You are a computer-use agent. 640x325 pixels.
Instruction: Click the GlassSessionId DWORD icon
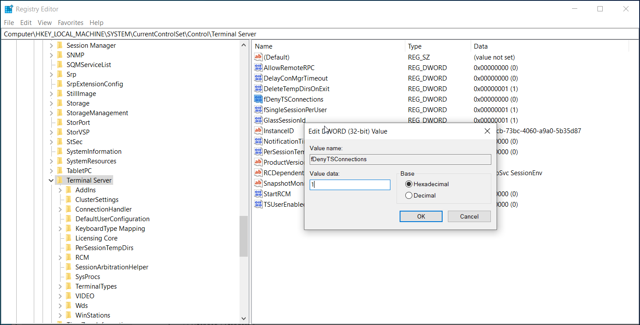pyautogui.click(x=258, y=120)
